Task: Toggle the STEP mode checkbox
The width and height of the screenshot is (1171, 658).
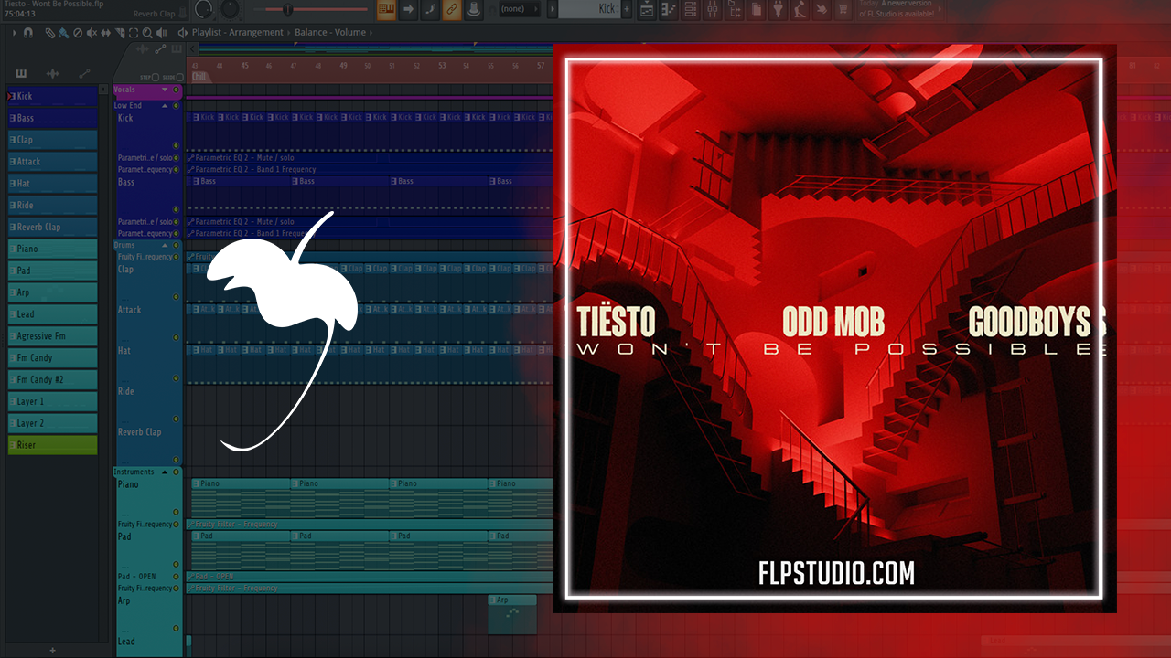Action: tap(156, 78)
